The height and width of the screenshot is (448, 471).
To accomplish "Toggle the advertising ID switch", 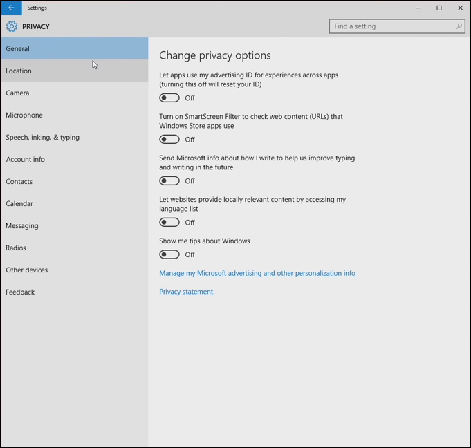I will click(x=169, y=98).
